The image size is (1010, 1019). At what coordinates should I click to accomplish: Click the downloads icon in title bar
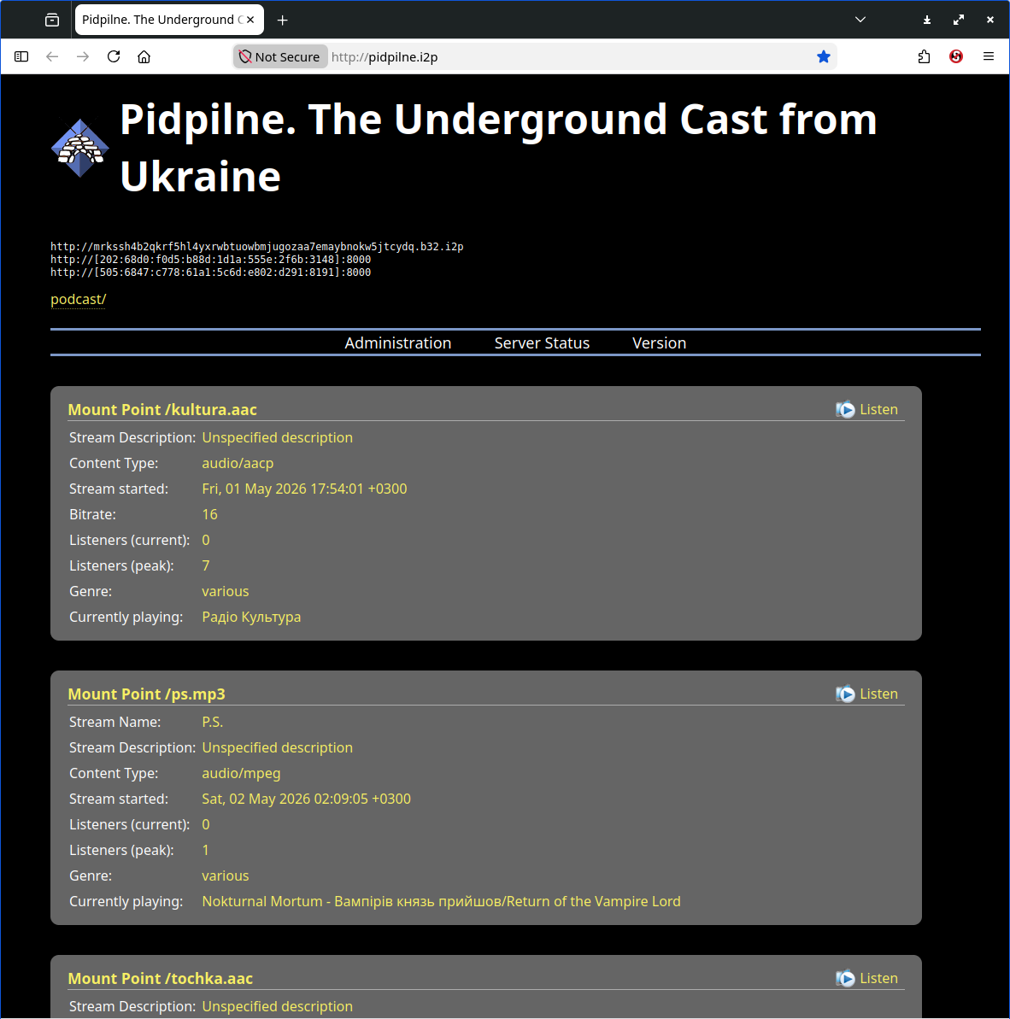[x=927, y=20]
